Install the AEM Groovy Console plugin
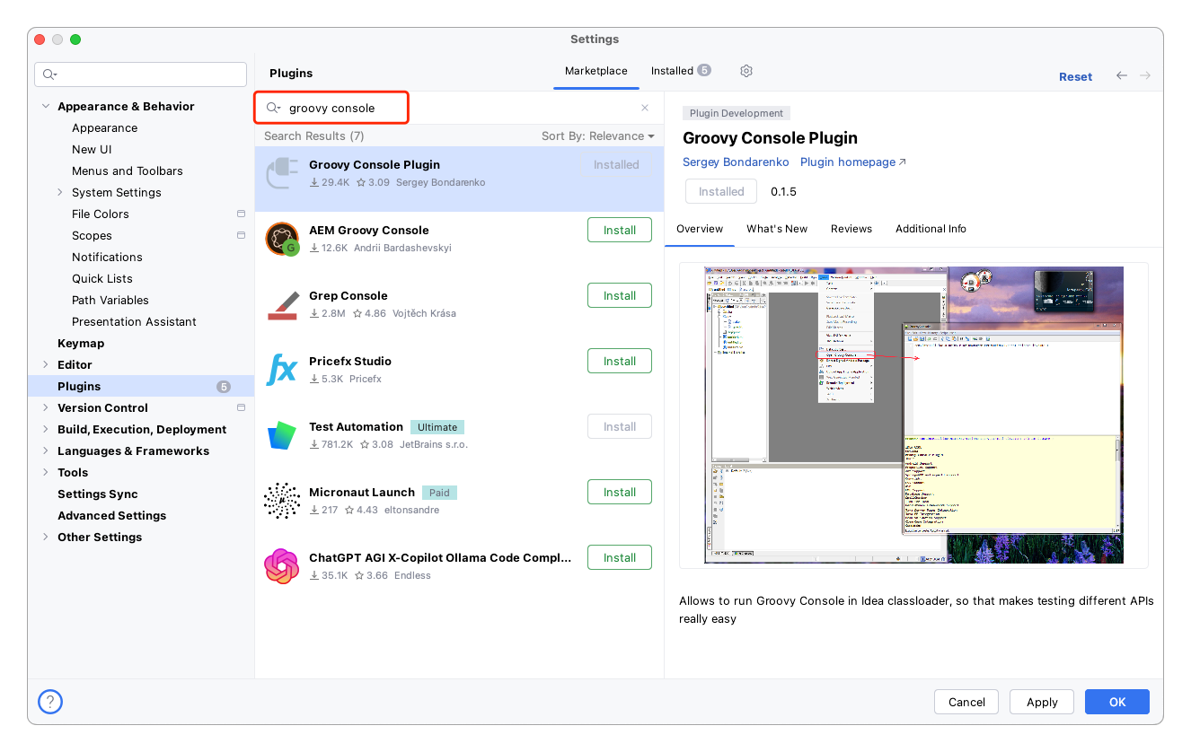Image resolution: width=1191 pixels, height=752 pixels. tap(620, 230)
